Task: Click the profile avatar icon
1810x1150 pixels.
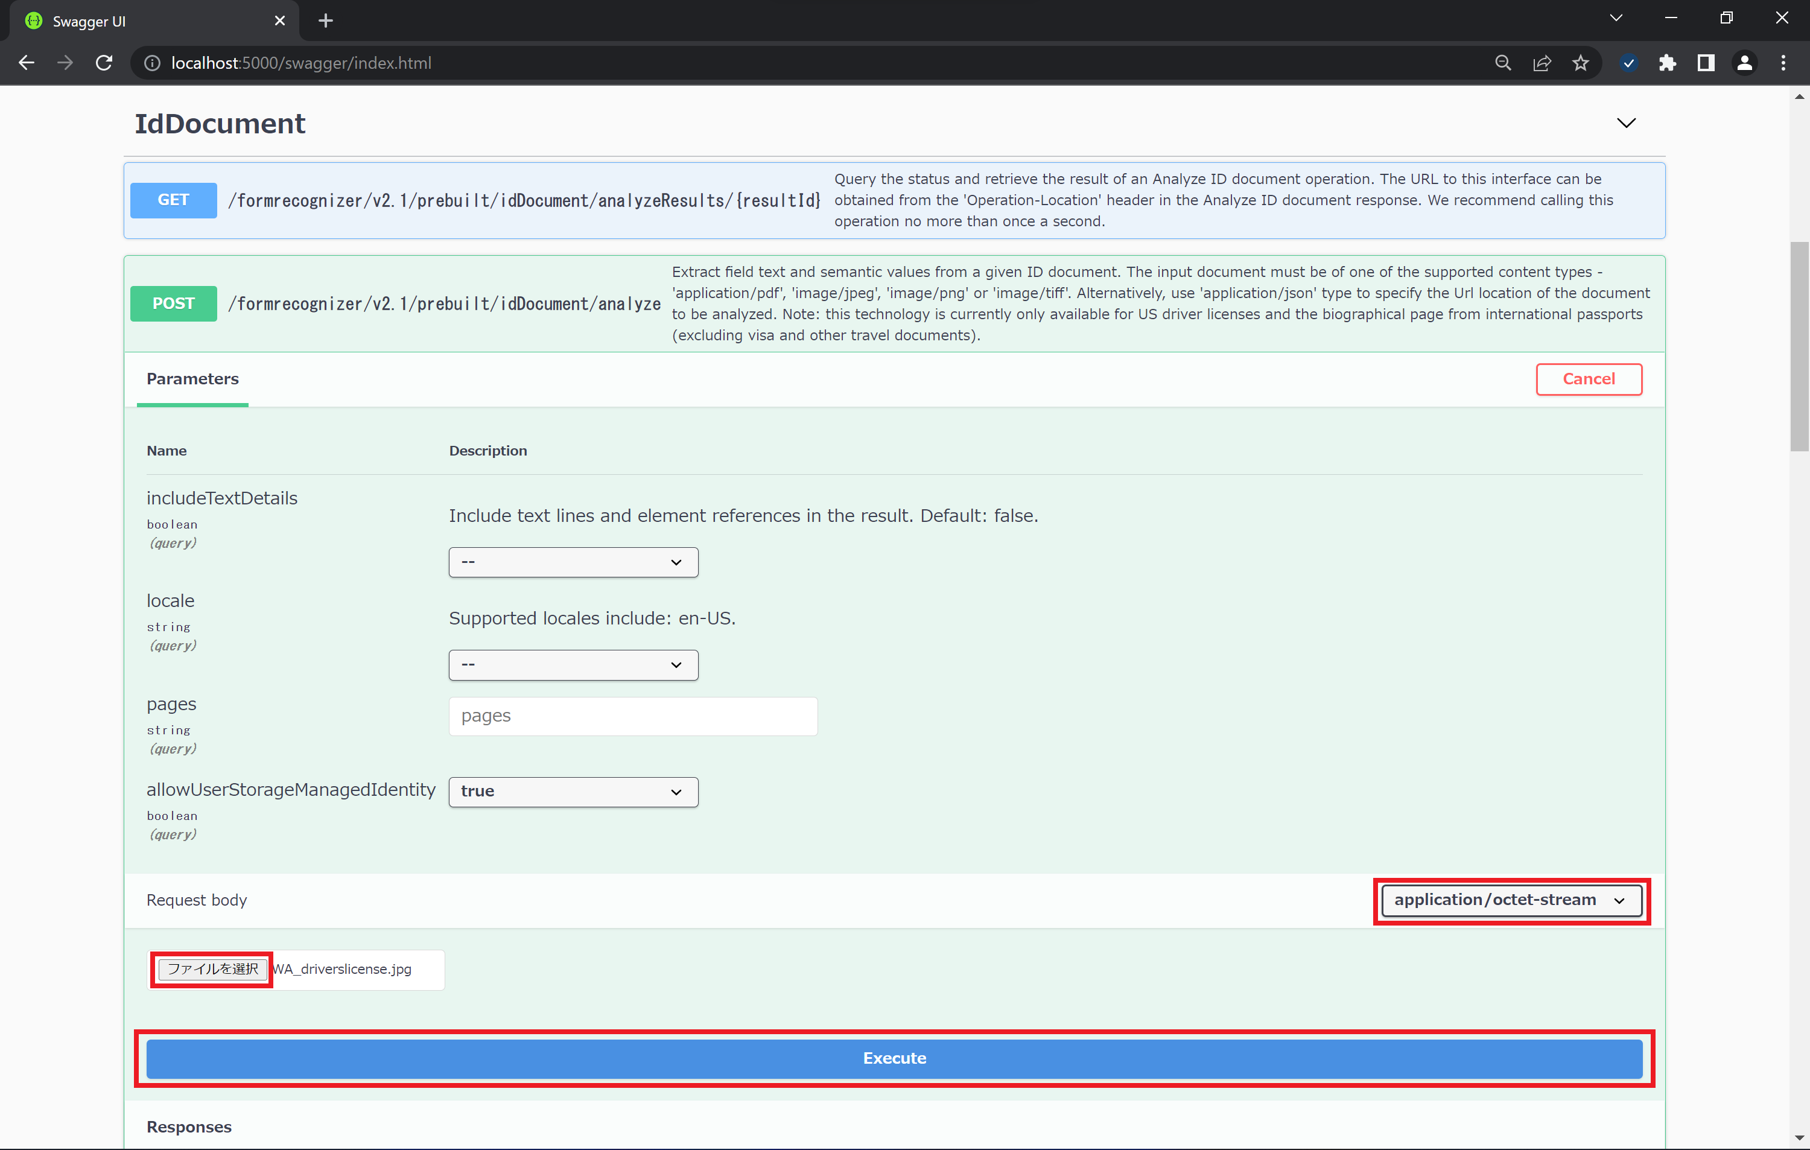Action: click(1745, 63)
